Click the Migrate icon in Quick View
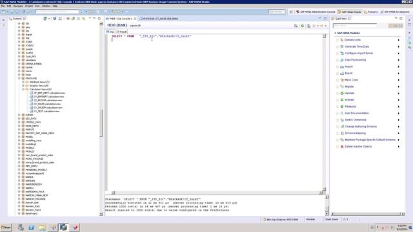413x232 pixels. pos(342,86)
